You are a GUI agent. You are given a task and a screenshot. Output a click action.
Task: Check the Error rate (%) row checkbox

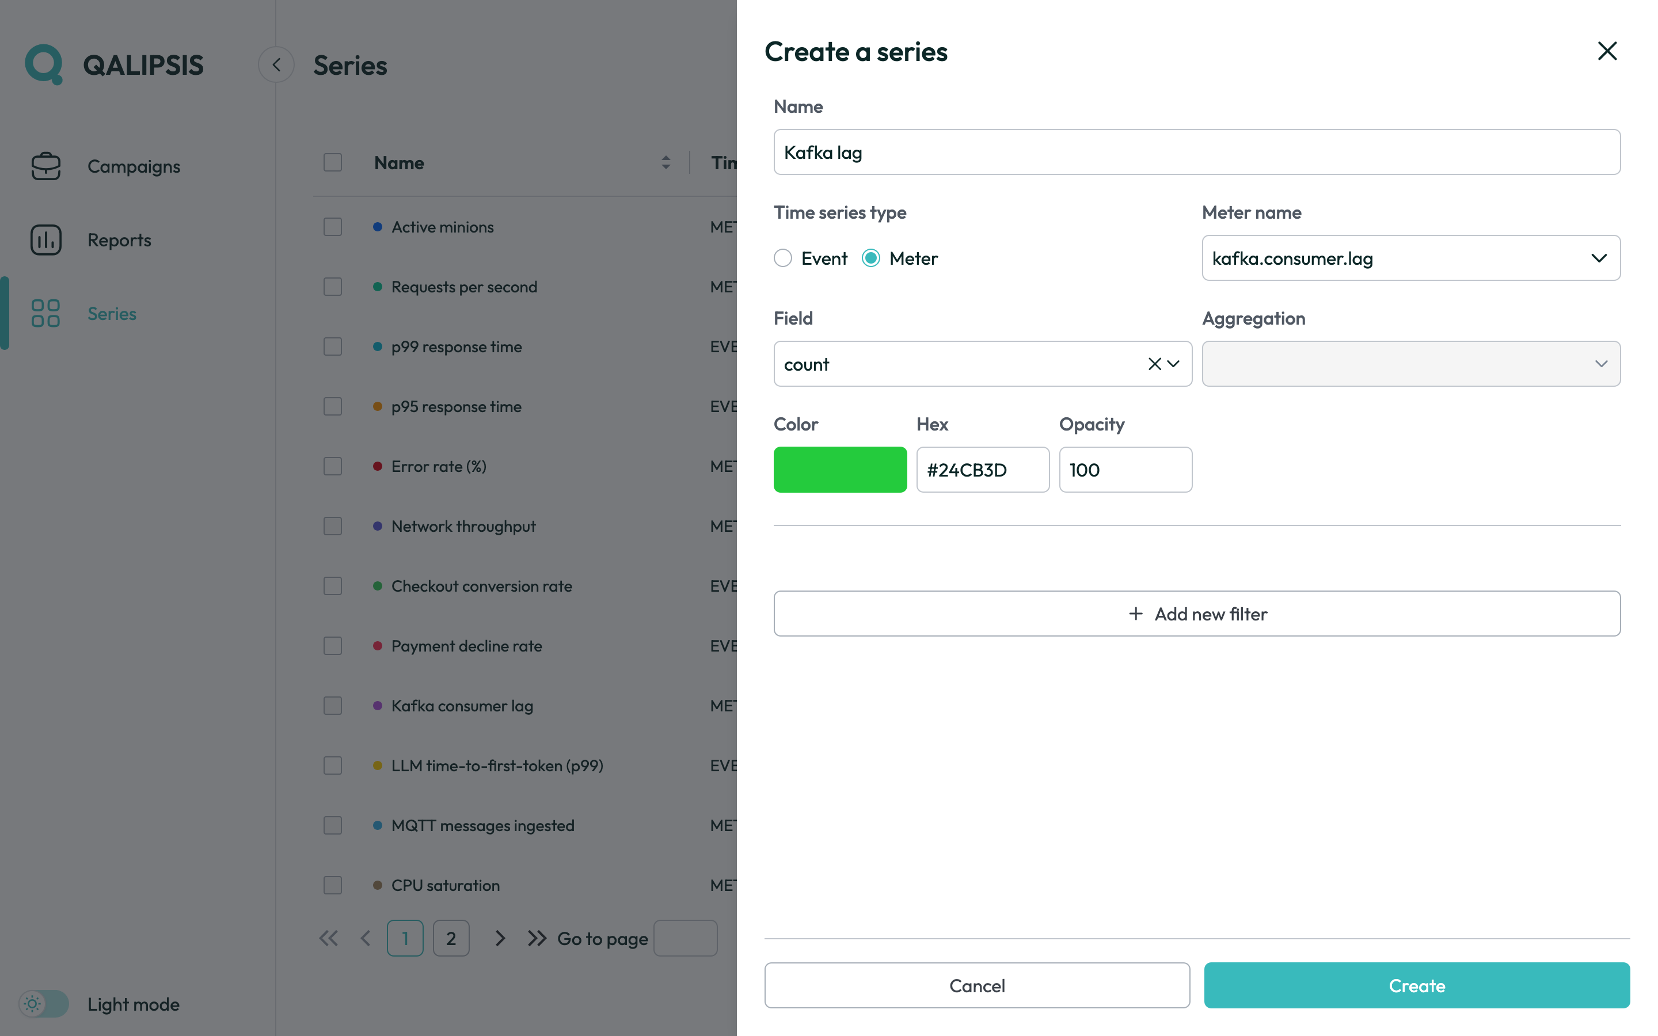pyautogui.click(x=332, y=466)
